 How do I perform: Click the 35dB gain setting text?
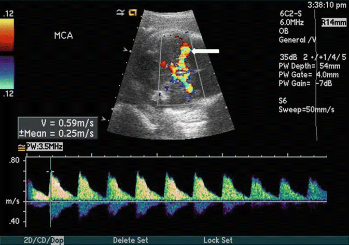(x=288, y=58)
